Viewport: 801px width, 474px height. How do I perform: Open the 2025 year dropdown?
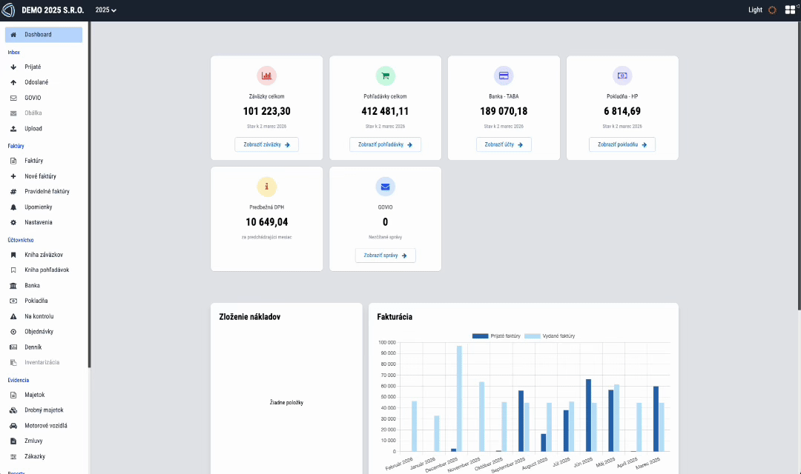coord(106,10)
